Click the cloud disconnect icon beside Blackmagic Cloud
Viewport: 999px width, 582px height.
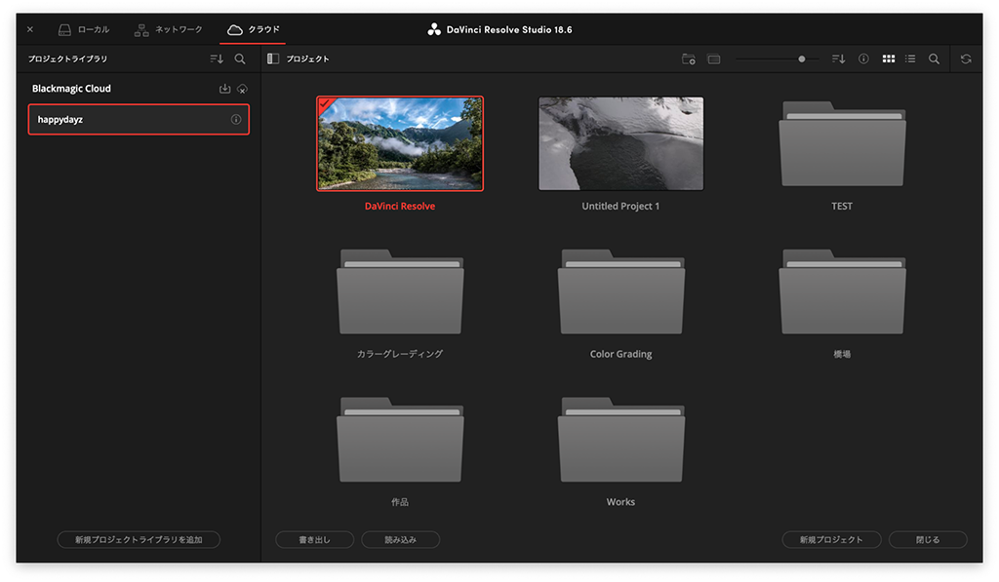coord(242,89)
